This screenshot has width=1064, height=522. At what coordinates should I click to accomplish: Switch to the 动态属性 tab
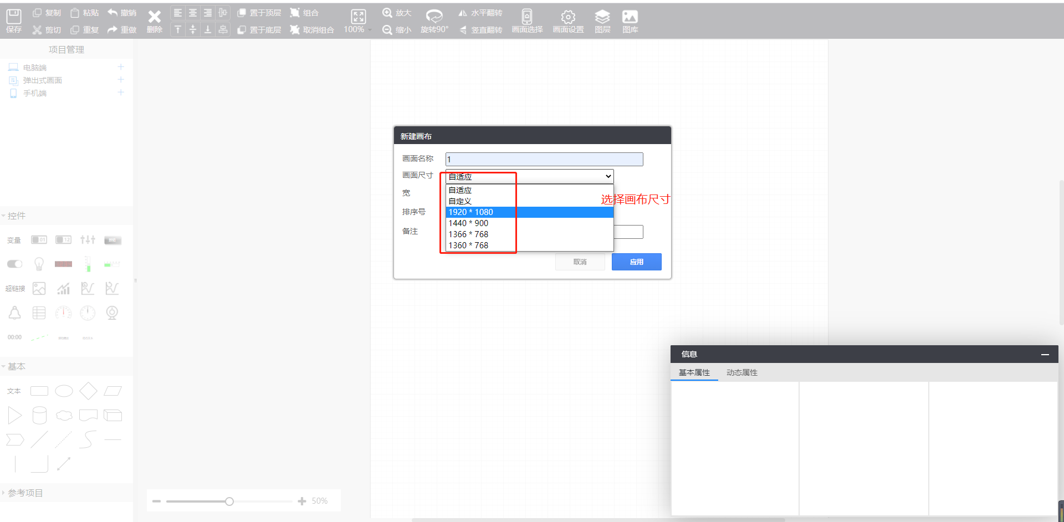741,372
